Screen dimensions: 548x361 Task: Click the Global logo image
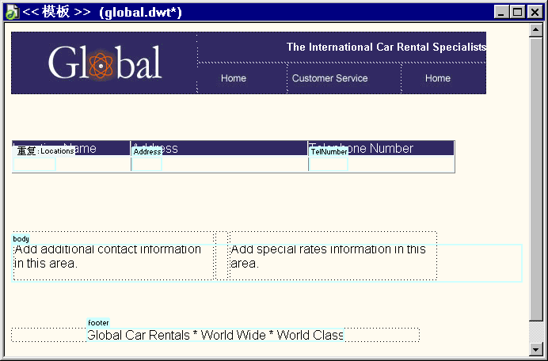[105, 63]
